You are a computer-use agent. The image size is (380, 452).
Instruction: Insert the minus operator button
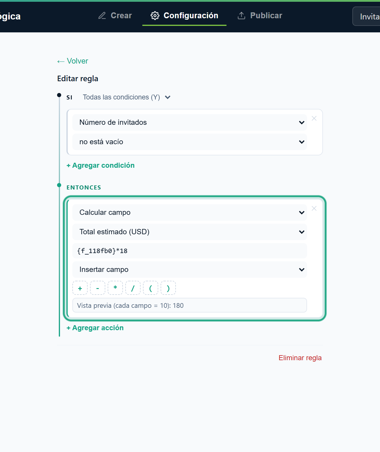click(x=98, y=288)
